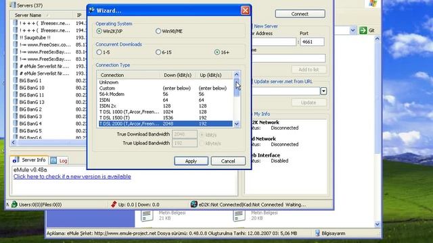Click connection list scroll down arrow
Image resolution: width=433 pixels, height=243 pixels.
click(236, 124)
